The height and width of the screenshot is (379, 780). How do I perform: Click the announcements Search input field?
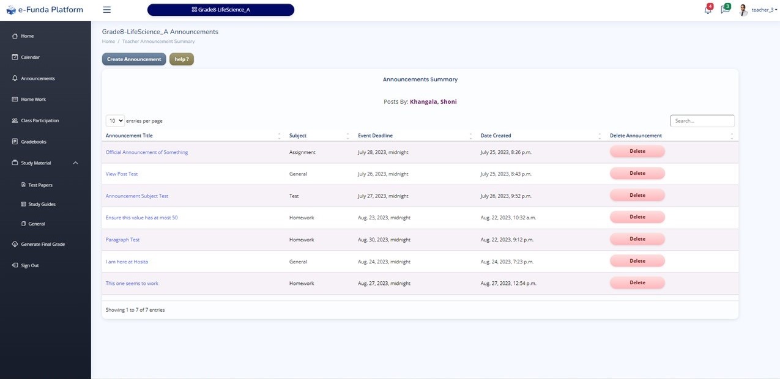click(702, 121)
